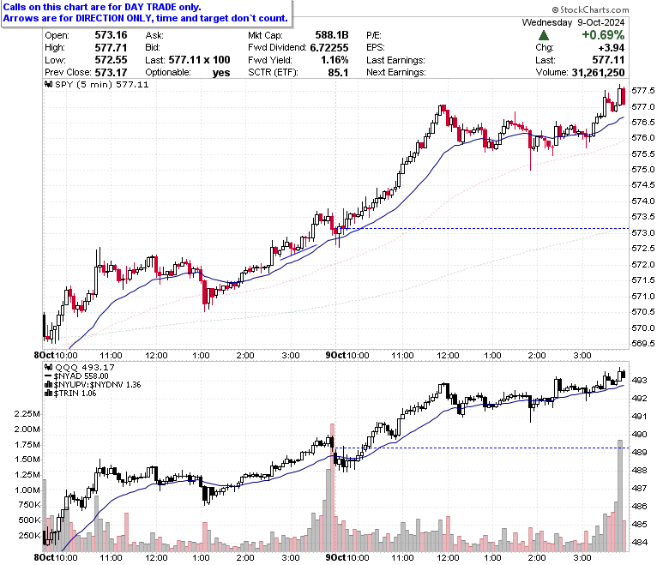Click the Last Earnings label
Image resolution: width=669 pixels, height=565 pixels.
(x=395, y=60)
